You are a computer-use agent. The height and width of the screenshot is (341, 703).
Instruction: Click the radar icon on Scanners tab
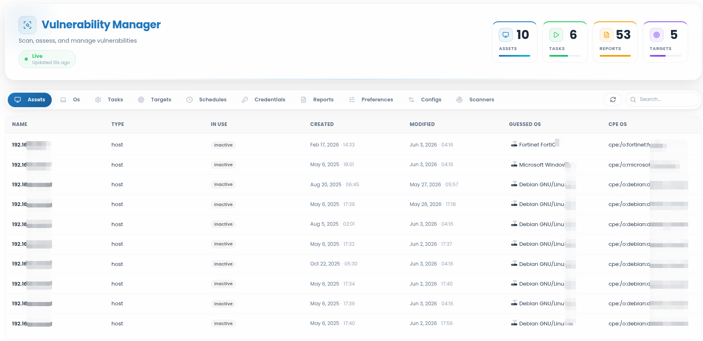tap(459, 100)
